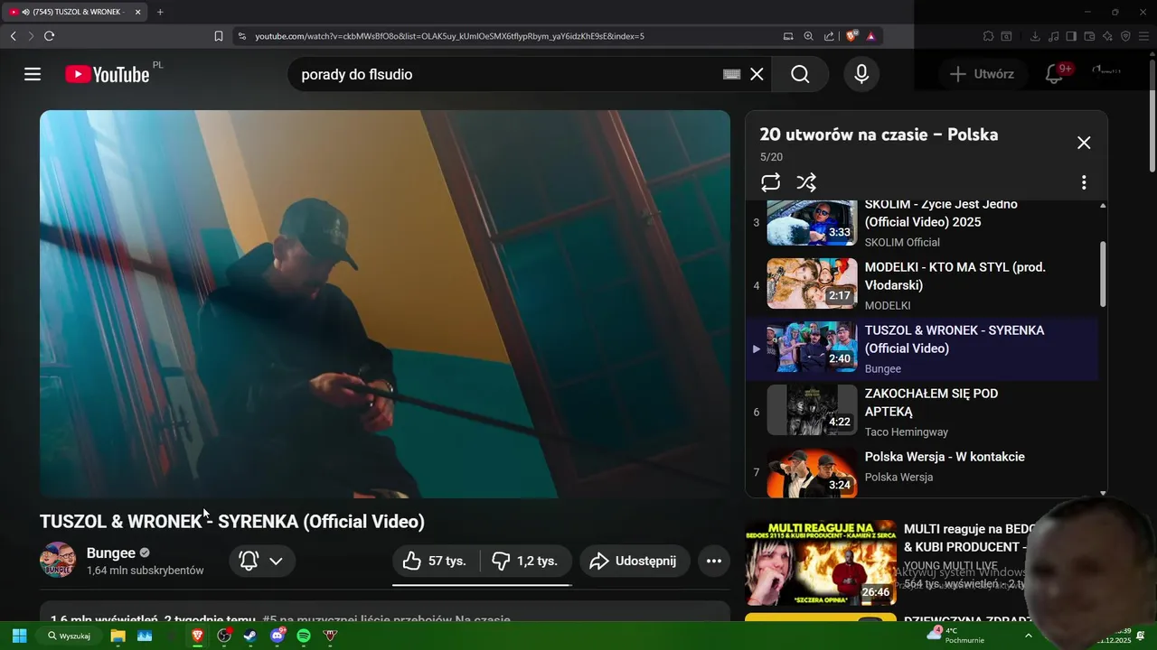Select ZAKOCHAŁEM SIĘ POD APTEKĄ playlist item
The image size is (1157, 650).
[x=922, y=412]
